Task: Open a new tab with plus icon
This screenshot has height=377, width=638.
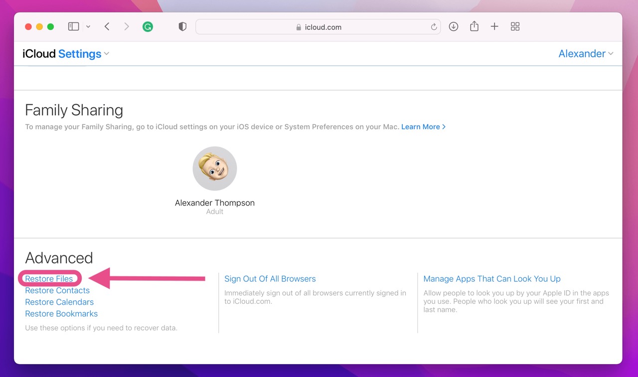Action: [494, 26]
